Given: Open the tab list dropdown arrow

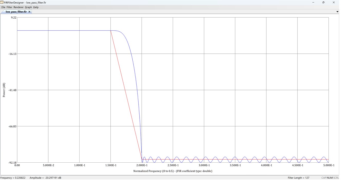Looking at the screenshot, I should pos(337,12).
